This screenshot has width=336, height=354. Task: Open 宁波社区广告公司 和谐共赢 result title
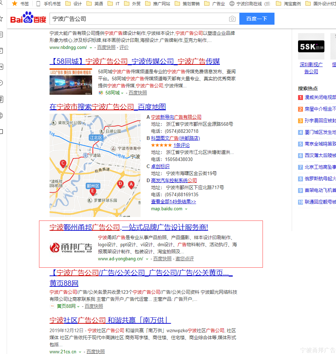coord(110,320)
